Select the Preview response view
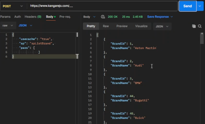 pyautogui.click(x=122, y=26)
